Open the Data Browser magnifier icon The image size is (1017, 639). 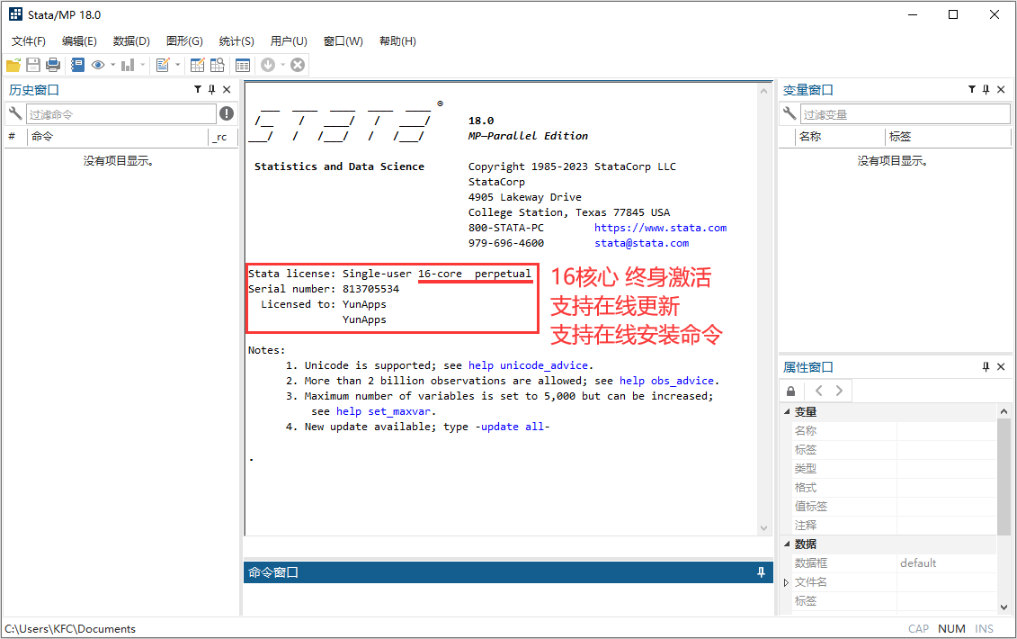click(218, 65)
